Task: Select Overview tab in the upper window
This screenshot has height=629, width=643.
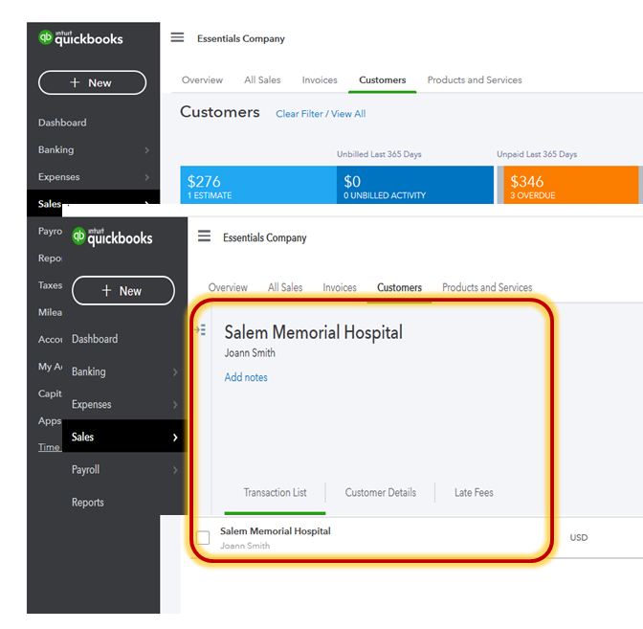Action: 202,80
